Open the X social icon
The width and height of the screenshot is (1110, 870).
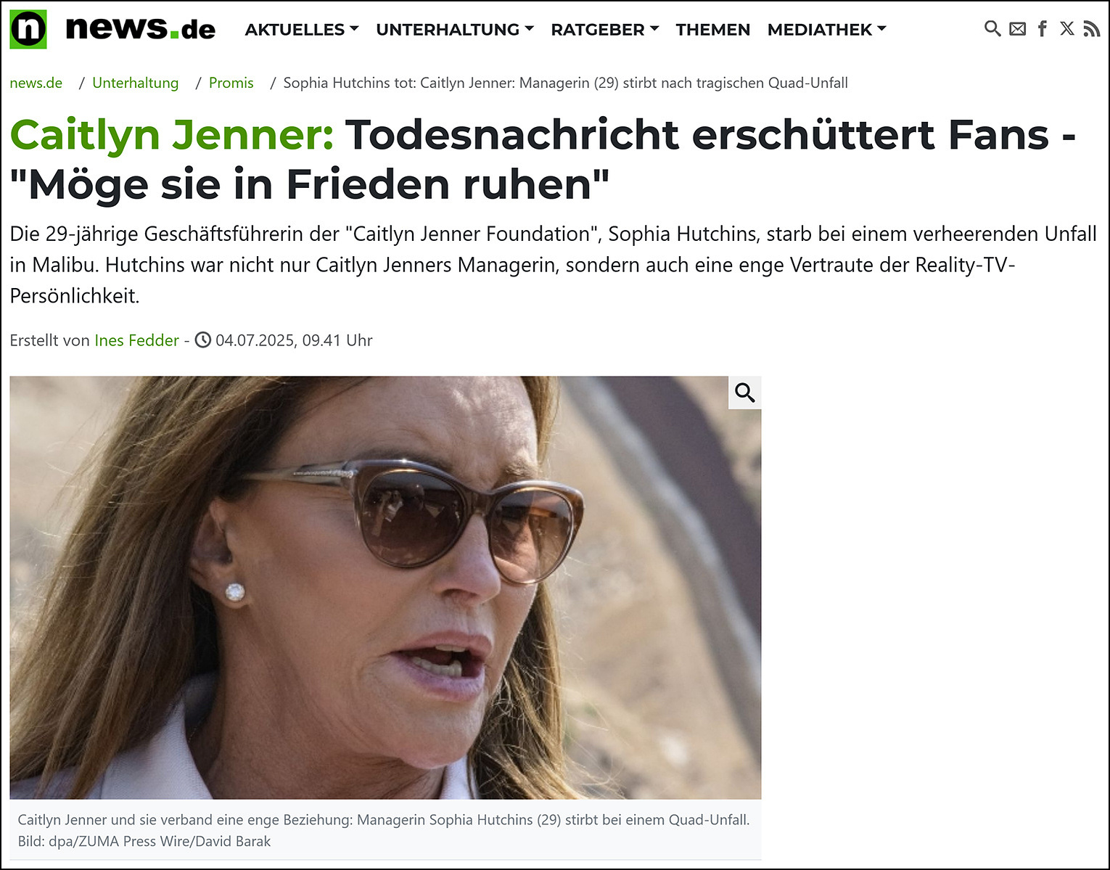(1067, 28)
